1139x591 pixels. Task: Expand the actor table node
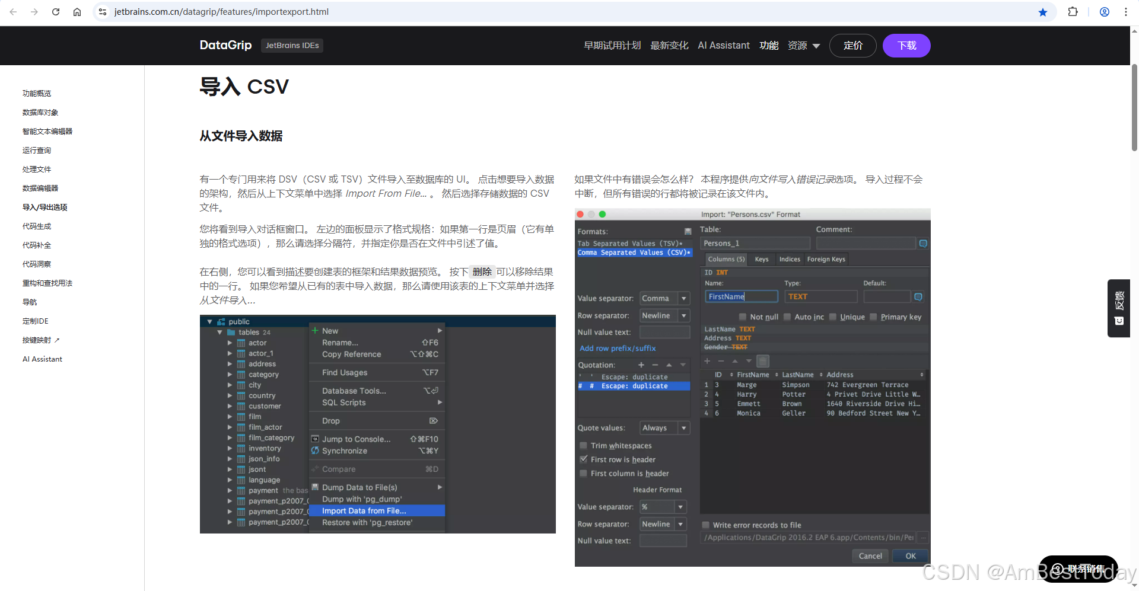[x=230, y=343]
